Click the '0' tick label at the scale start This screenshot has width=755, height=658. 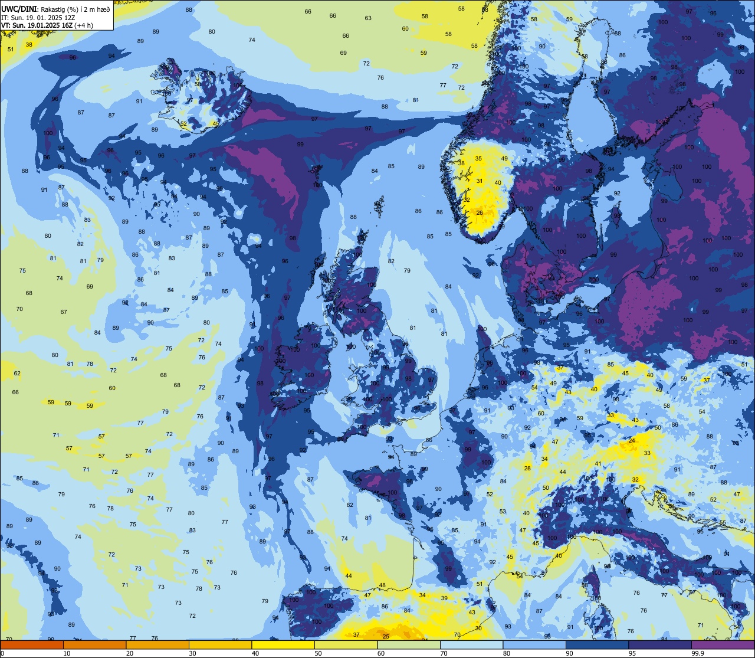click(x=2, y=653)
